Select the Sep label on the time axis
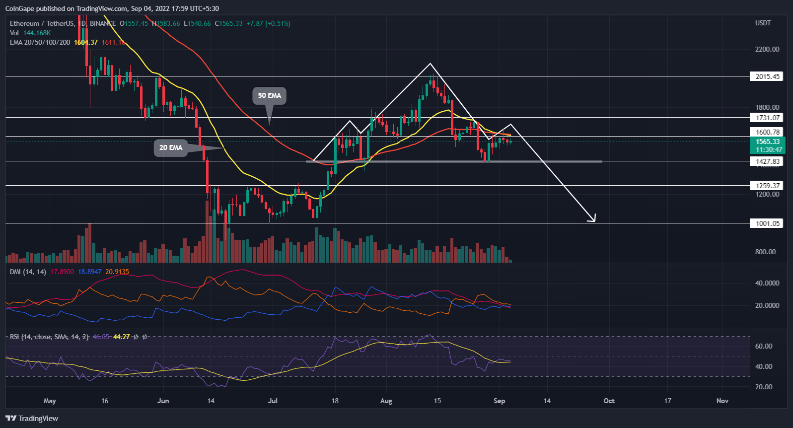Image resolution: width=793 pixels, height=428 pixels. click(500, 401)
